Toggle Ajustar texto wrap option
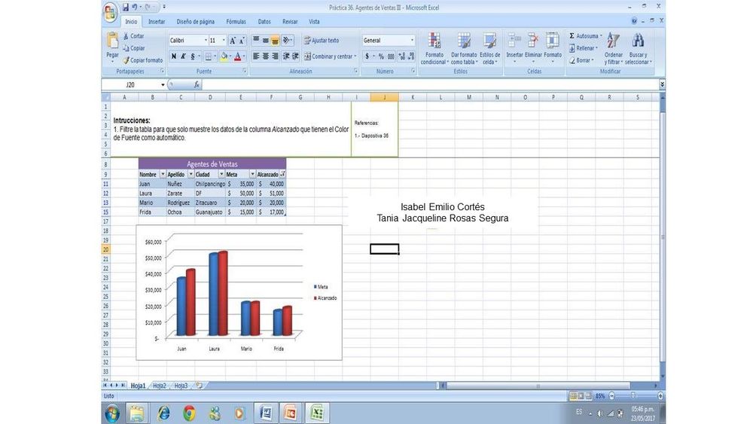The width and height of the screenshot is (753, 424). point(321,41)
